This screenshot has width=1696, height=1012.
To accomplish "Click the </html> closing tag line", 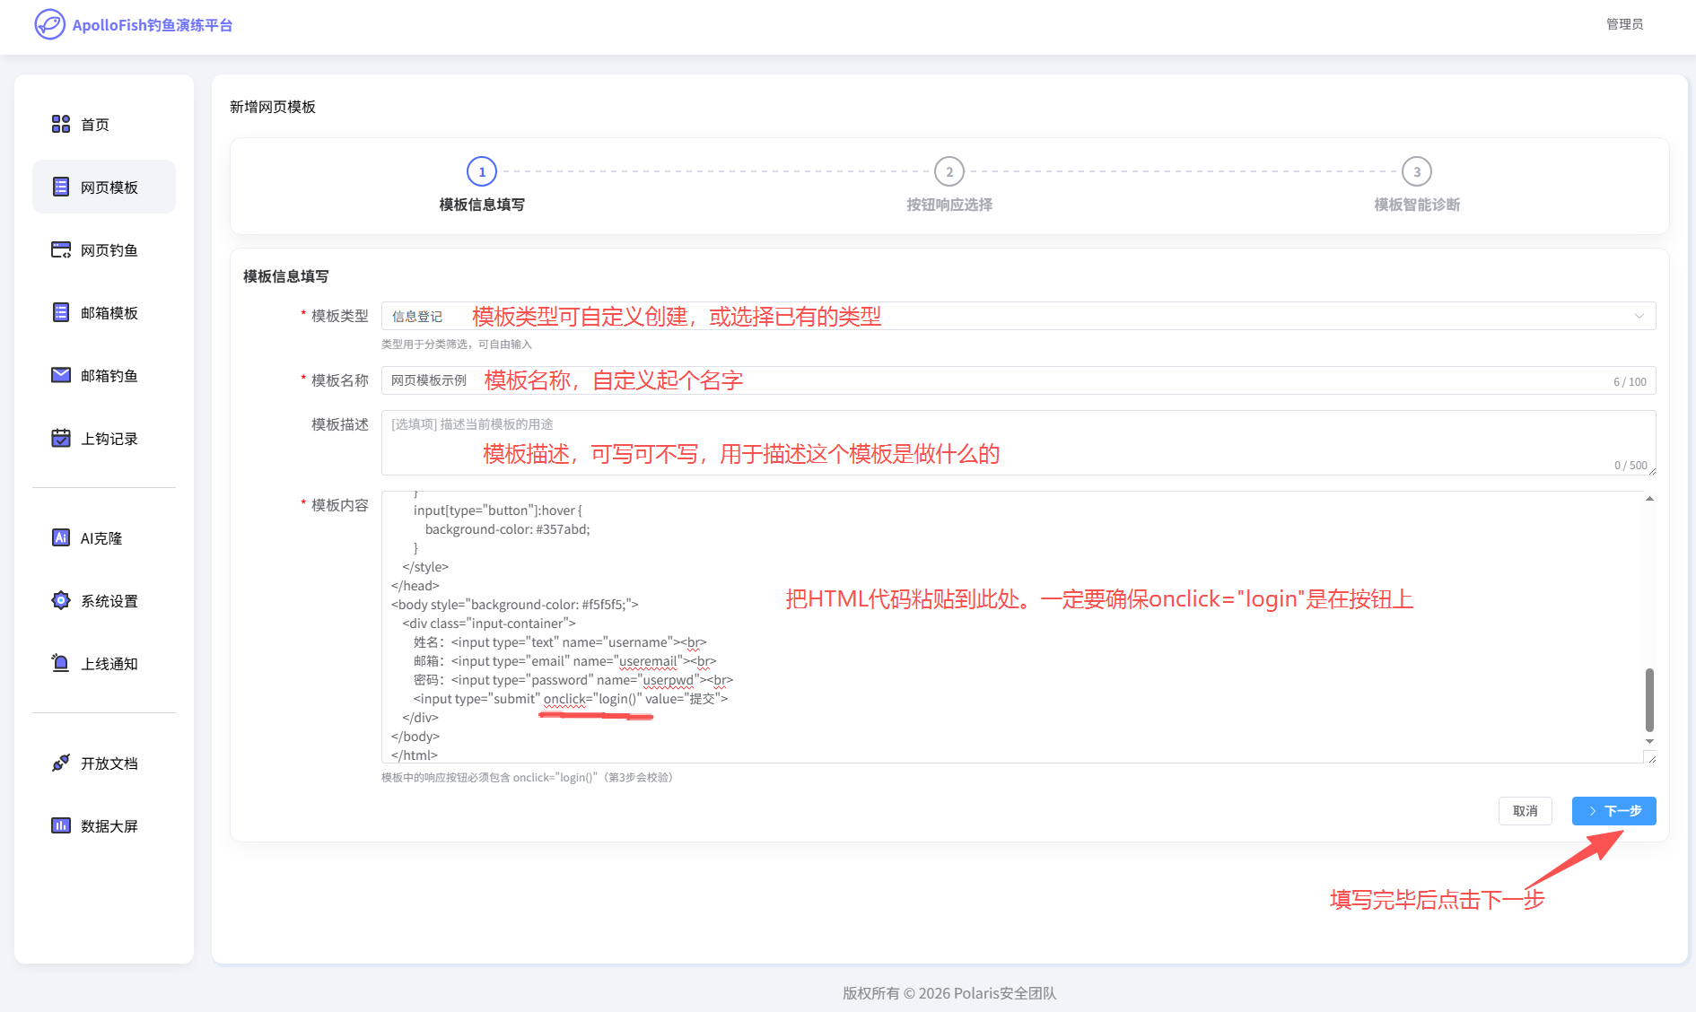I will 415,755.
